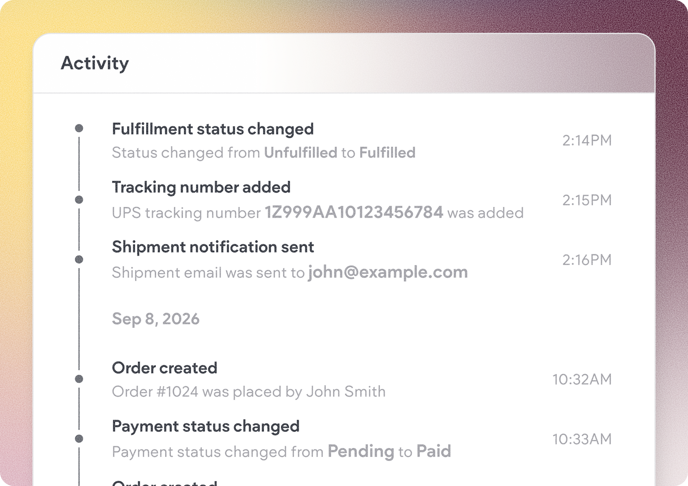Click the Order created timeline dot

(79, 379)
